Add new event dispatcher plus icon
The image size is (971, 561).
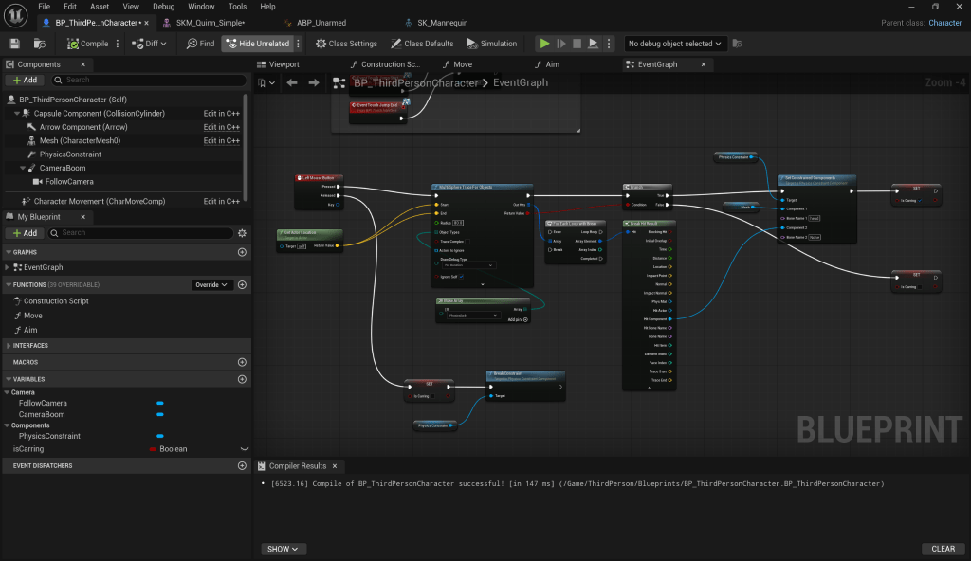[x=242, y=466]
